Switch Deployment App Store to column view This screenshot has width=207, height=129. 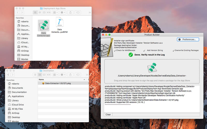point(44,12)
